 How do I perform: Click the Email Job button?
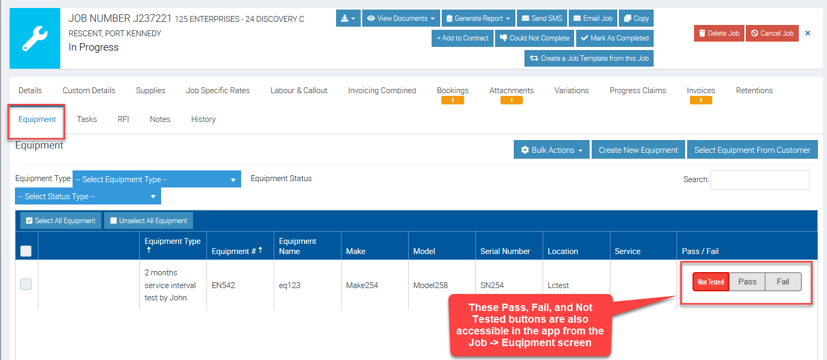[x=592, y=18]
